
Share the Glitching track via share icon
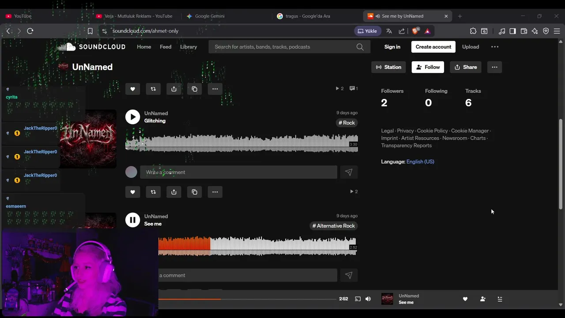[x=174, y=192]
